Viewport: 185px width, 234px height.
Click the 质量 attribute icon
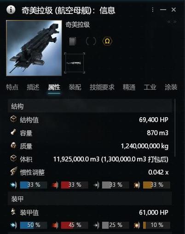coord(13,145)
